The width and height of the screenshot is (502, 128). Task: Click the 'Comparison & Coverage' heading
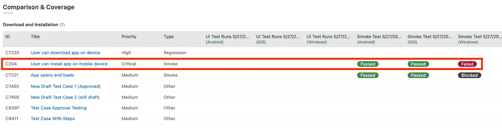[x=39, y=7]
